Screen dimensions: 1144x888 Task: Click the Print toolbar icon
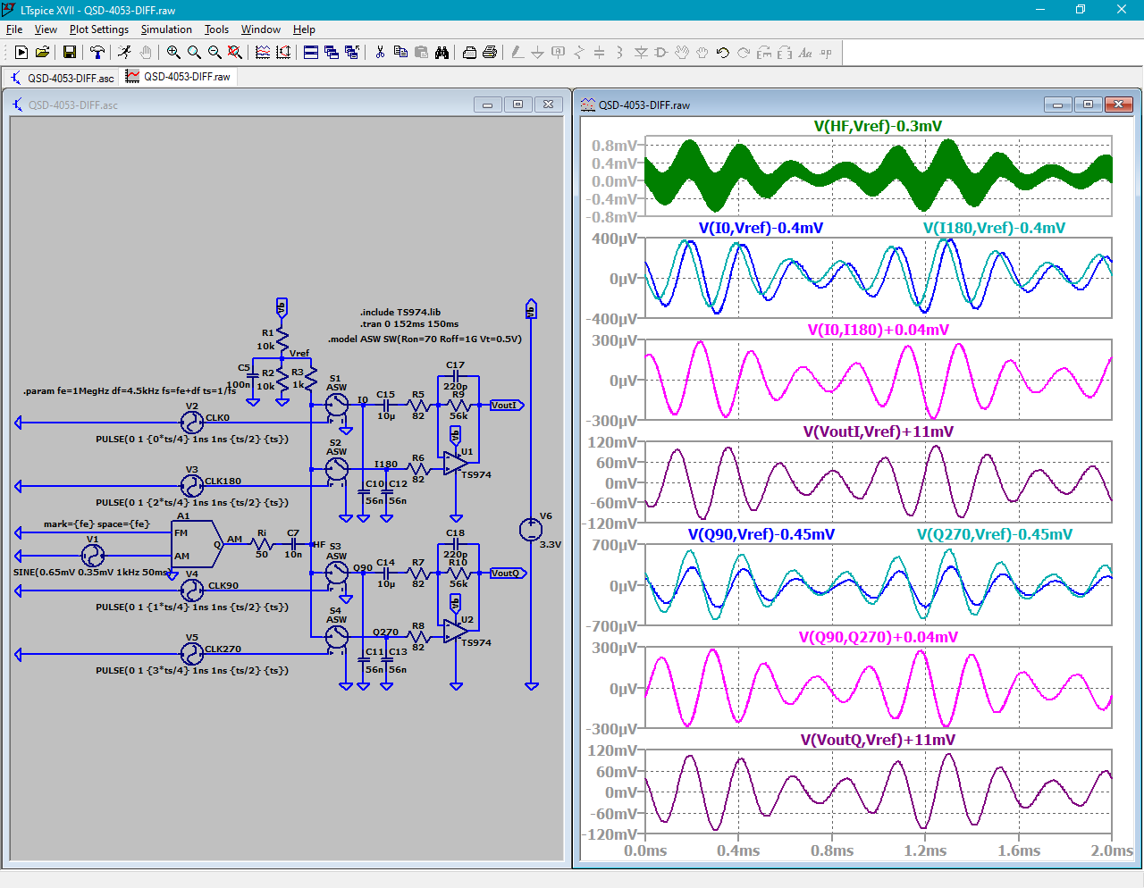tap(490, 53)
